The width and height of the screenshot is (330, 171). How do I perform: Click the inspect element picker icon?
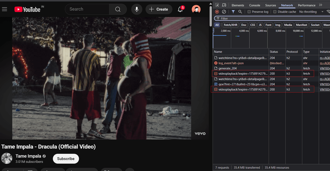217,5
